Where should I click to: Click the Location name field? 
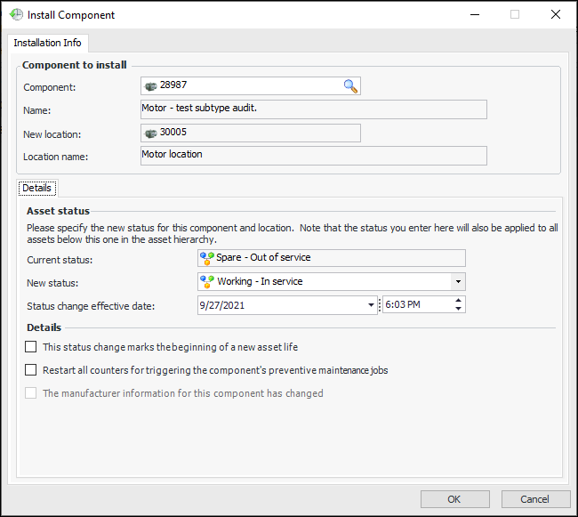pyautogui.click(x=313, y=156)
